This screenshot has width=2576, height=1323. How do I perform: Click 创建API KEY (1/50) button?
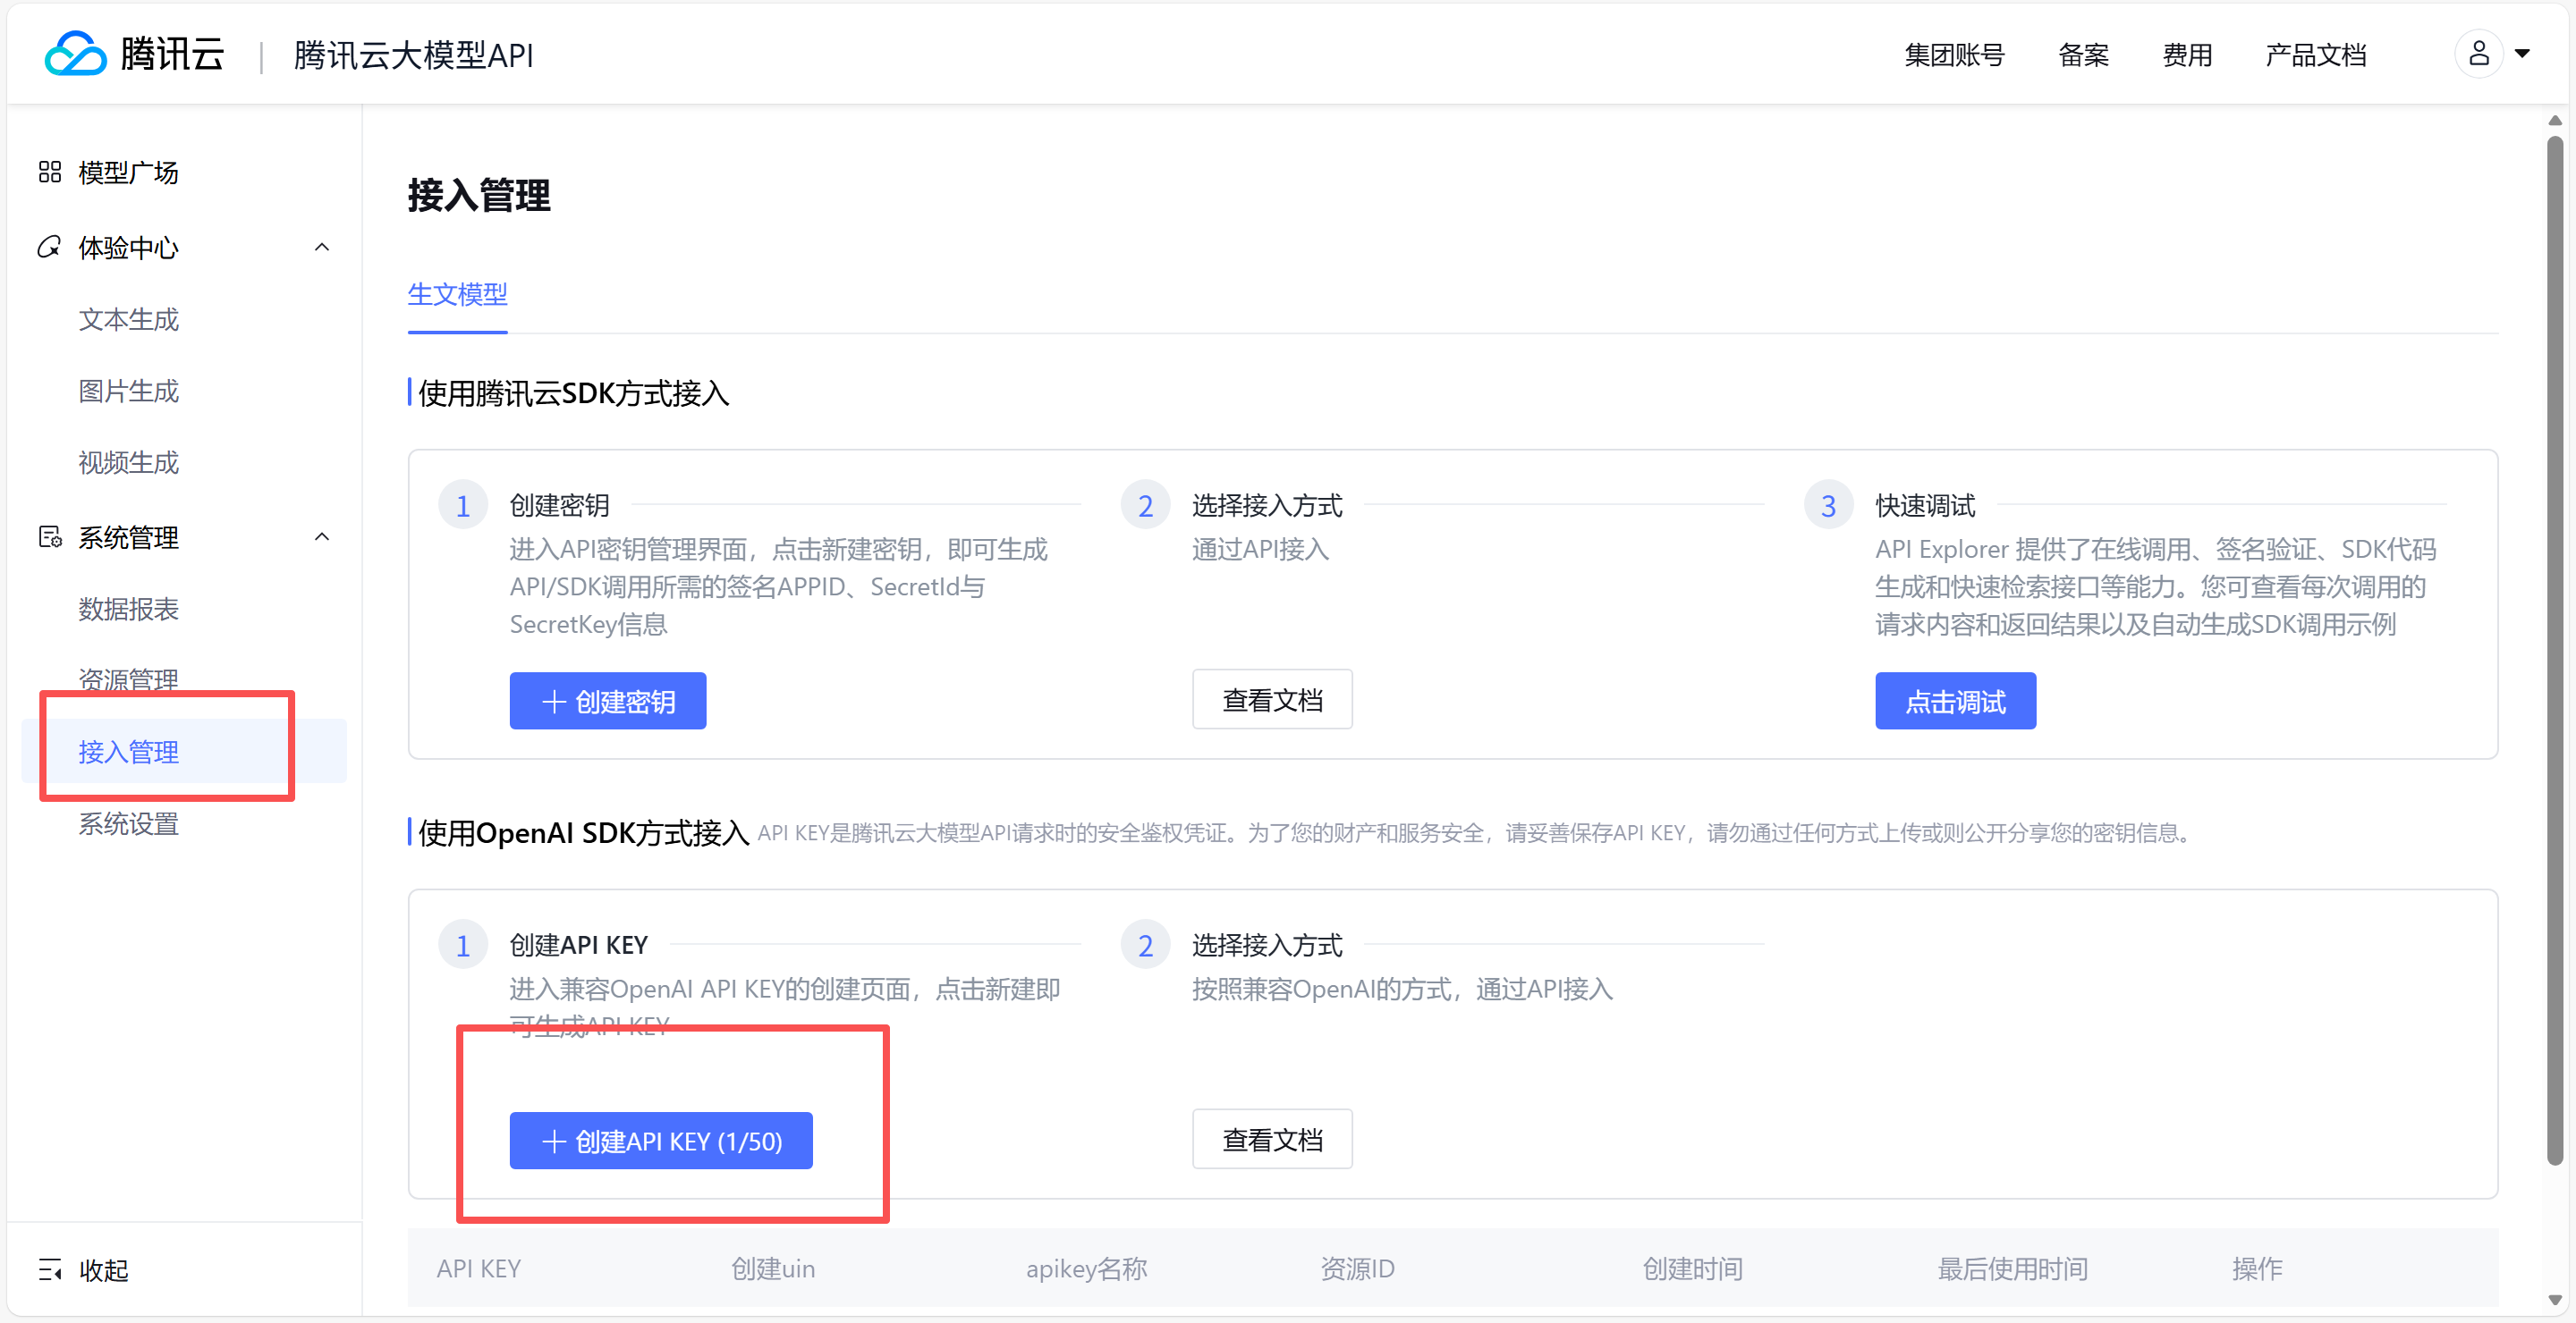[661, 1142]
